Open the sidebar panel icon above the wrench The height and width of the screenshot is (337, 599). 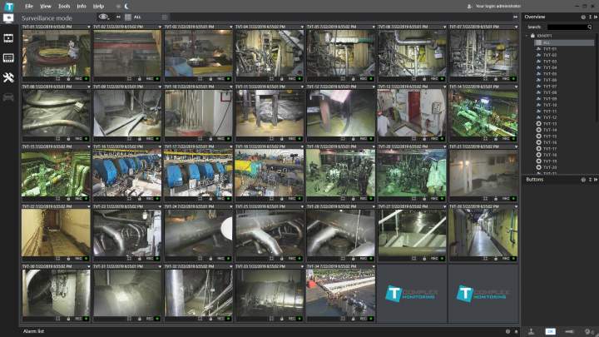click(x=8, y=57)
